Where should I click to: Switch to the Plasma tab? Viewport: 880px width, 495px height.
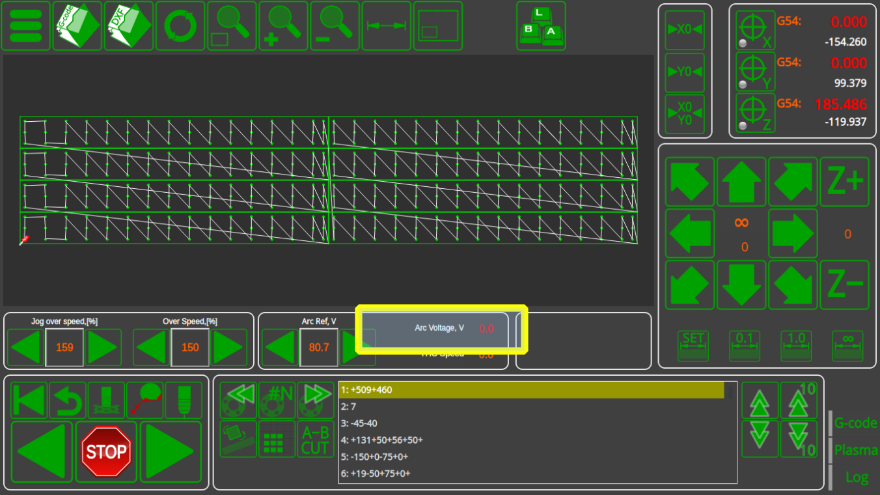855,450
